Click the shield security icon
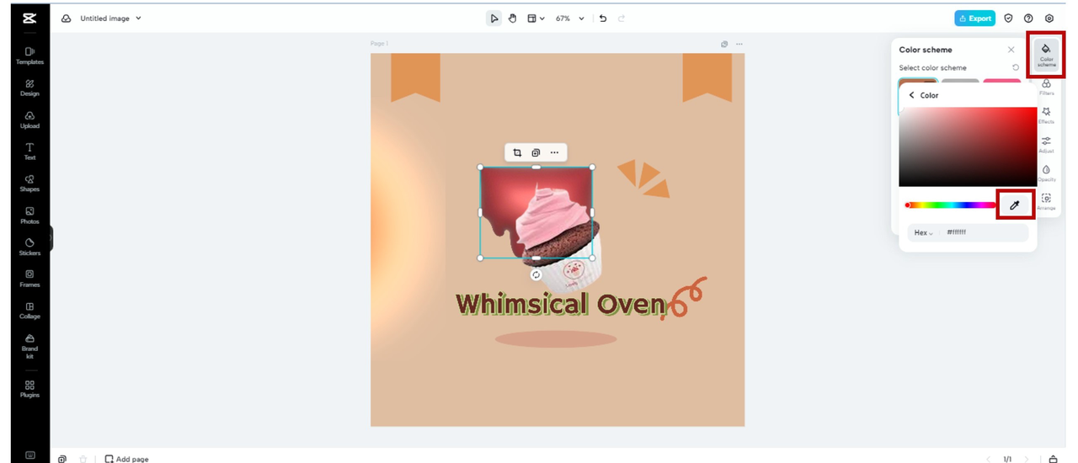This screenshot has height=463, width=1078. tap(1008, 19)
